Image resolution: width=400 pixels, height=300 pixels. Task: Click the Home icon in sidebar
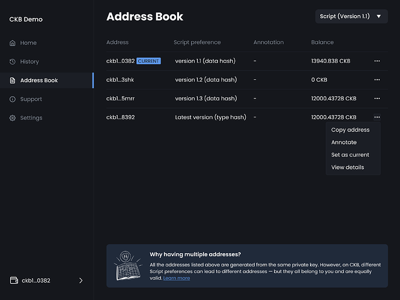tap(13, 43)
